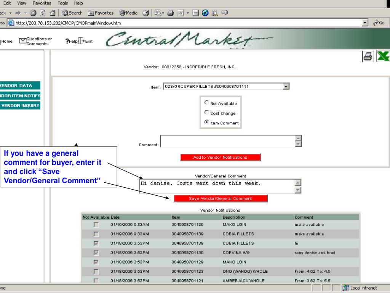
Task: Click the Research binoculars icon
Action: (x=215, y=13)
